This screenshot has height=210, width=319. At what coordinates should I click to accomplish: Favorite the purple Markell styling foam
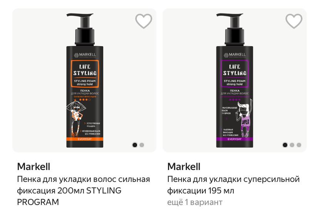[x=294, y=21]
